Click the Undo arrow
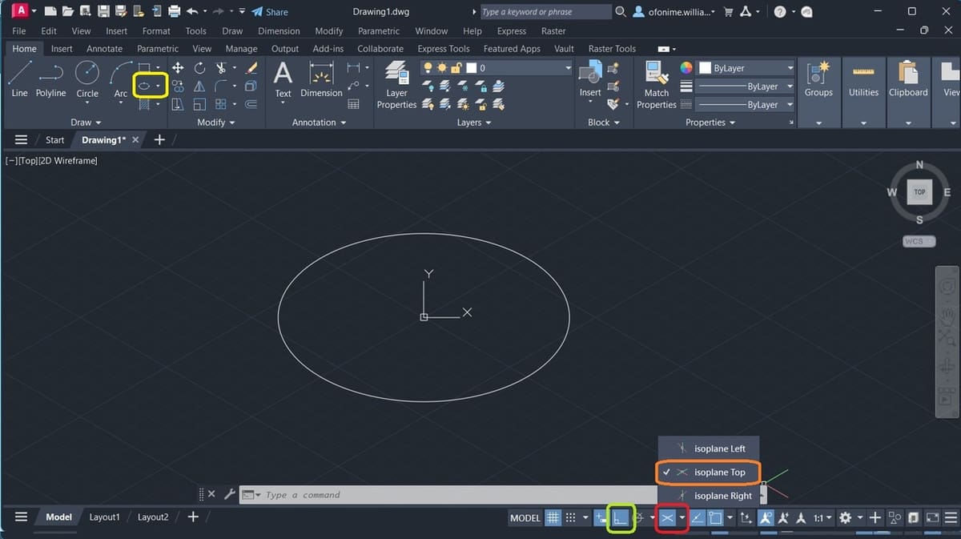The image size is (961, 539). (x=192, y=12)
